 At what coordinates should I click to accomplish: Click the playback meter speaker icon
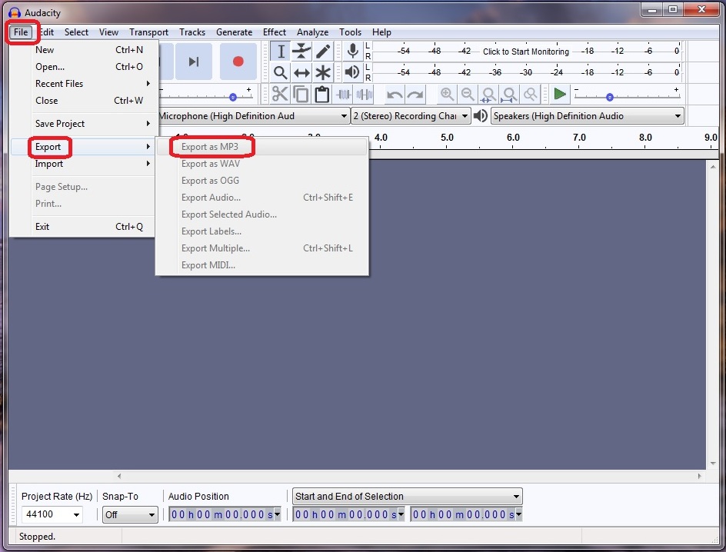(x=352, y=72)
